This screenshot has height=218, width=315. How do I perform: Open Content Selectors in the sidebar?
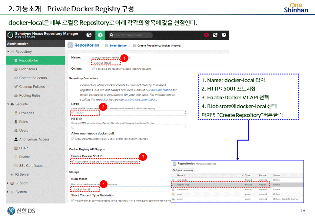[x=35, y=78]
